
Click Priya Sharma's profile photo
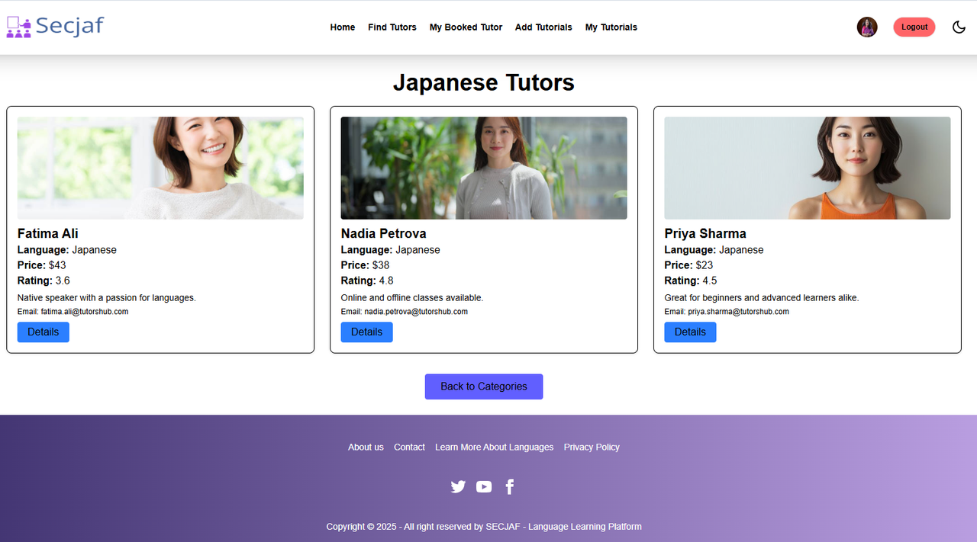808,168
